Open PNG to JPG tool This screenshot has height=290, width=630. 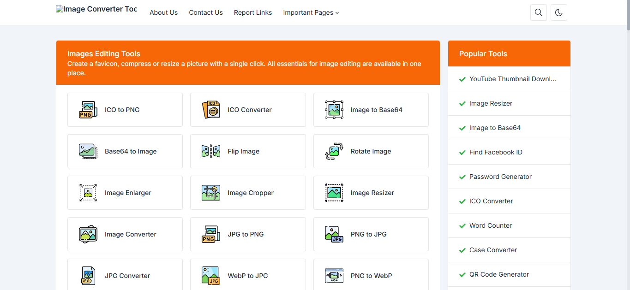[369, 234]
